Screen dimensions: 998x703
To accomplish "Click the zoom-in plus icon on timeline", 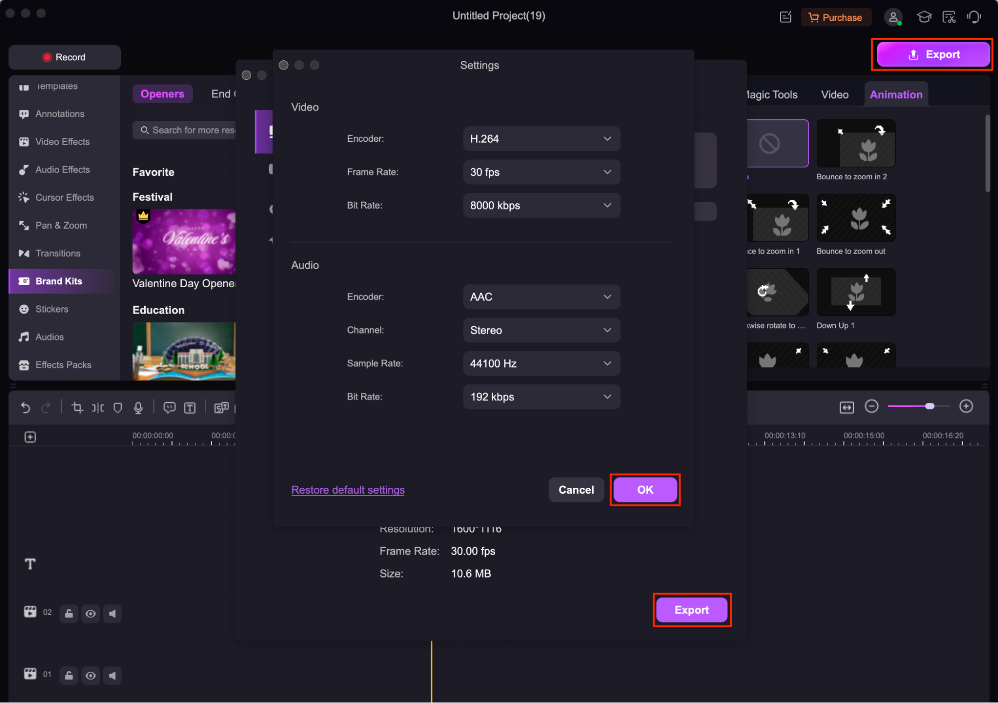I will coord(966,406).
